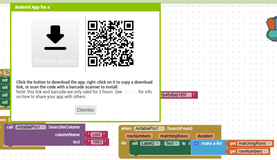Open AirtablePro1 dropdown in SearchFound event block
This screenshot has height=160, width=277.
161,129
